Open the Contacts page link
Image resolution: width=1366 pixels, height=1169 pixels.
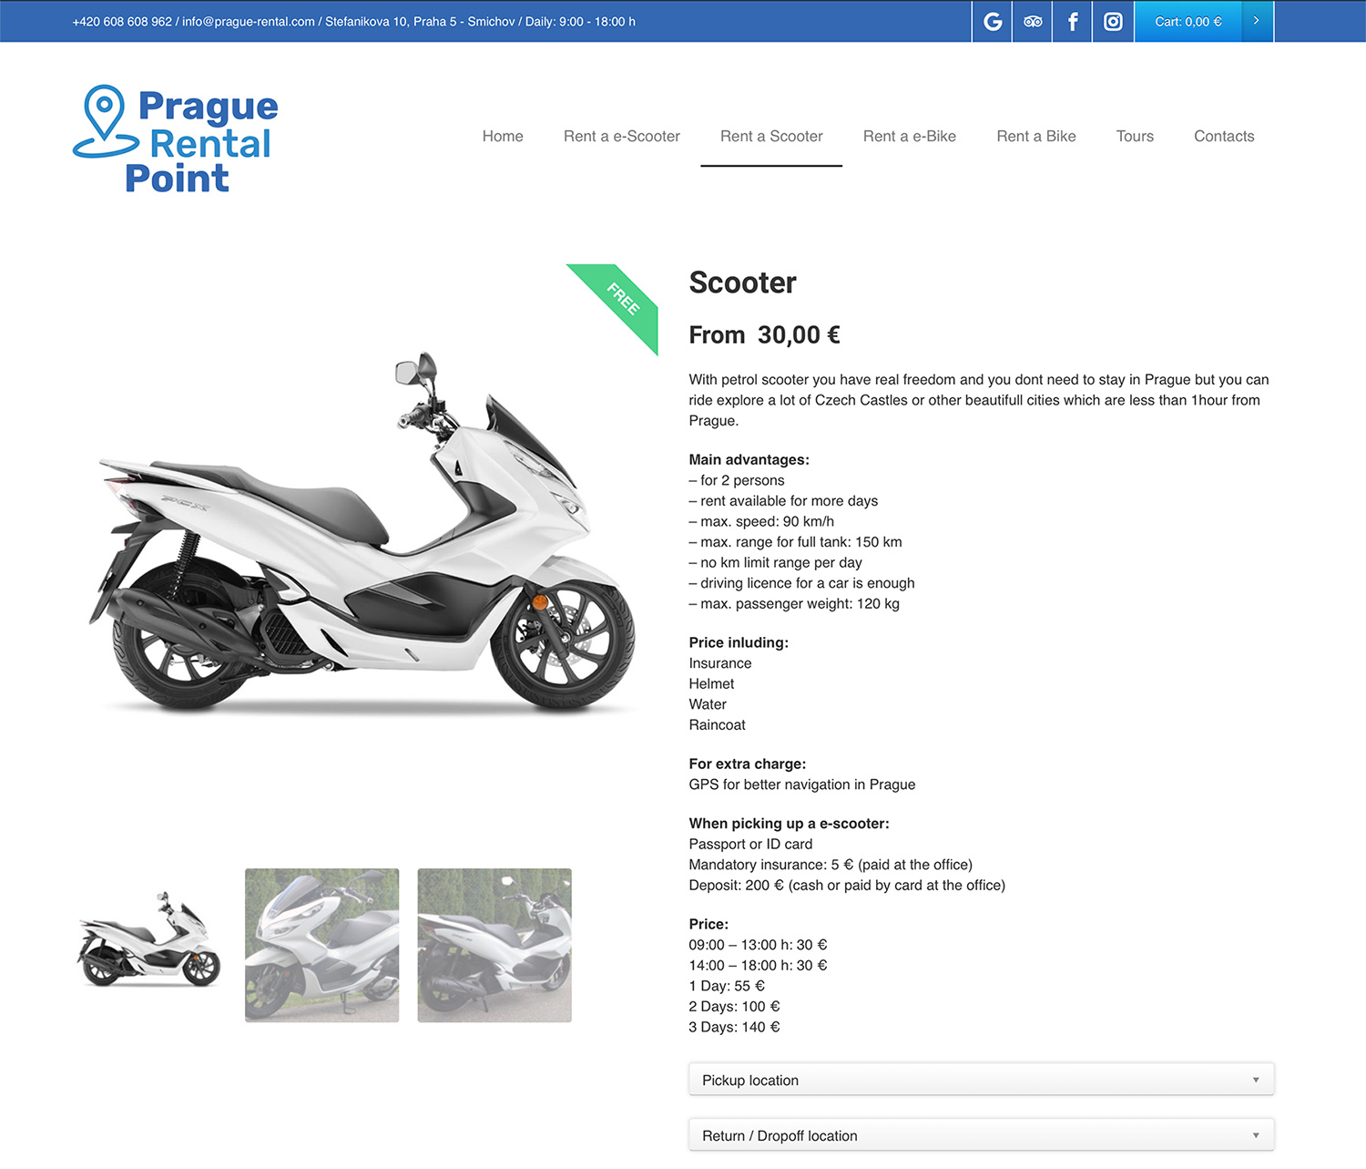1224,136
